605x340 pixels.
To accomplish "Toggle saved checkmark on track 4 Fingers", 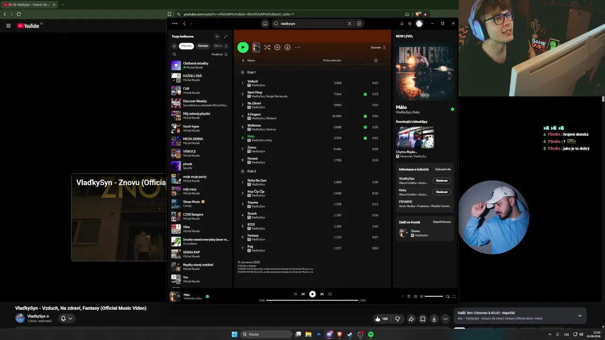I will tap(365, 116).
